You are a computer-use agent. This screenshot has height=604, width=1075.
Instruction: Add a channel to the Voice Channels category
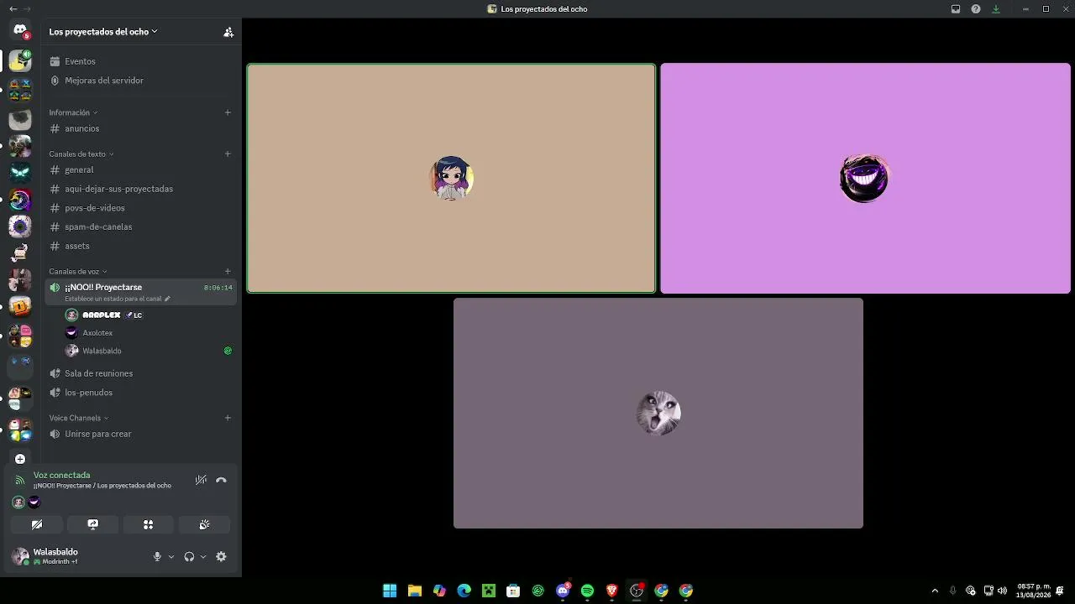pyautogui.click(x=228, y=418)
